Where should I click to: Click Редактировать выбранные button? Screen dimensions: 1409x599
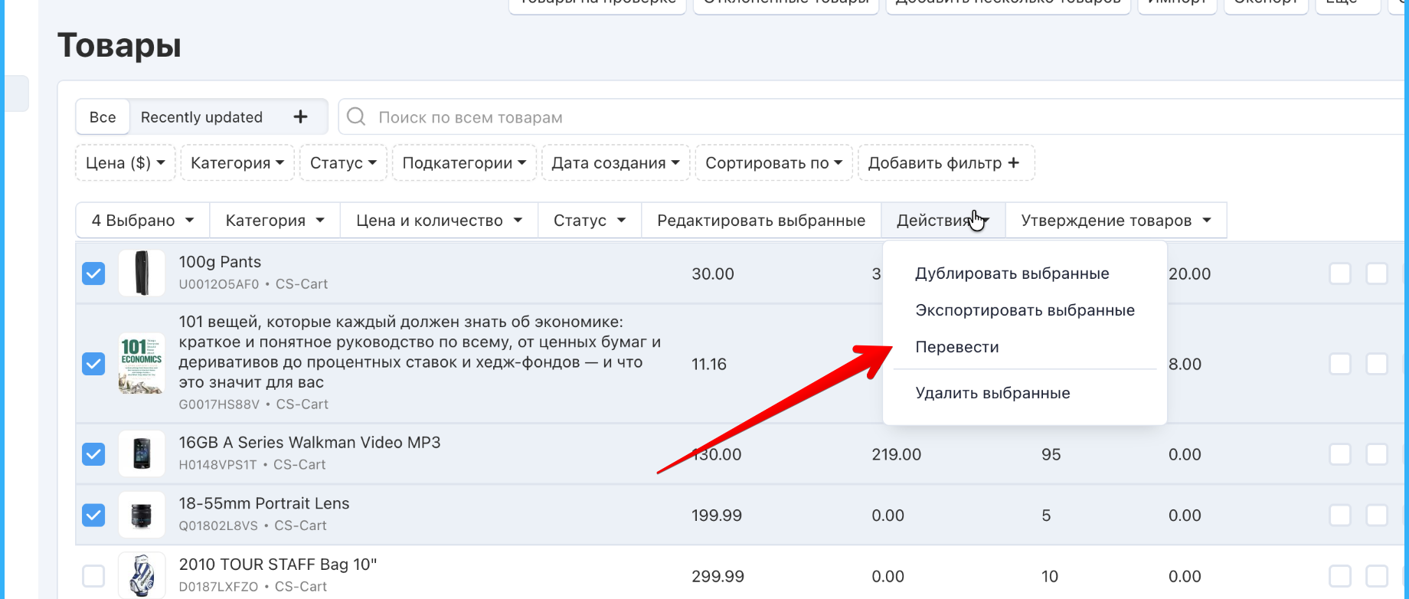point(761,221)
